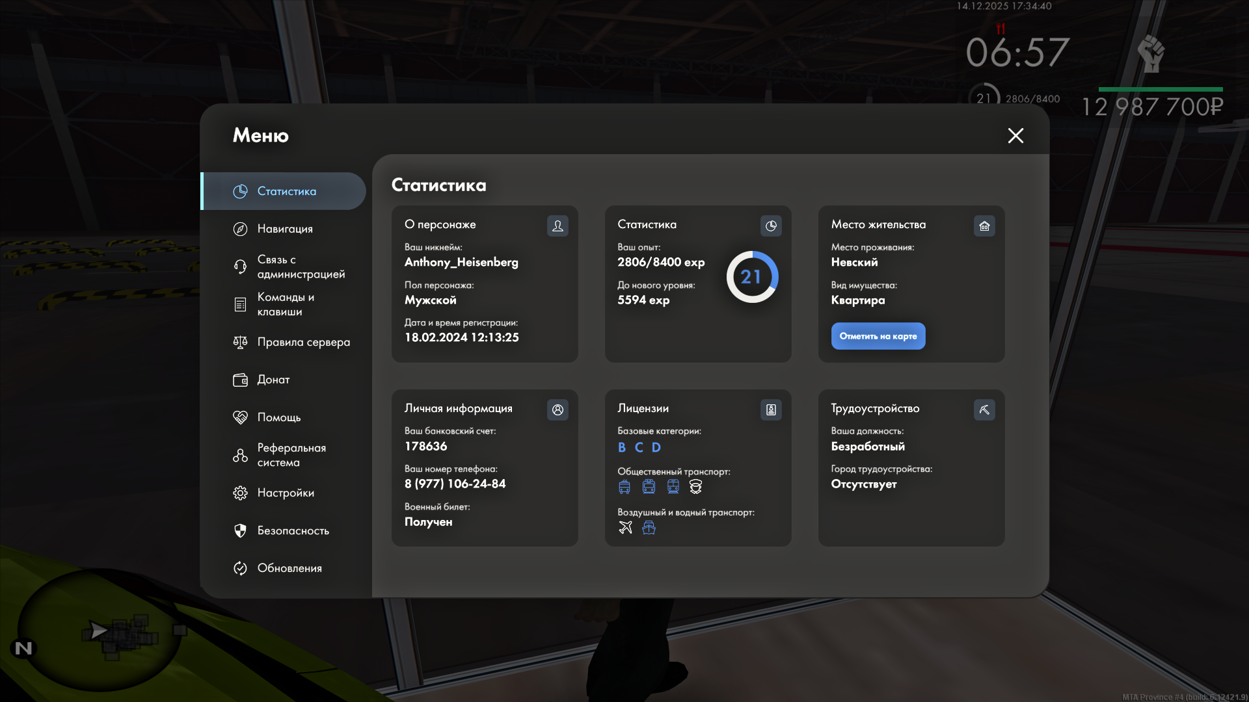Screen dimensions: 1249x702
Task: Open the Навигация menu section
Action: 285,229
